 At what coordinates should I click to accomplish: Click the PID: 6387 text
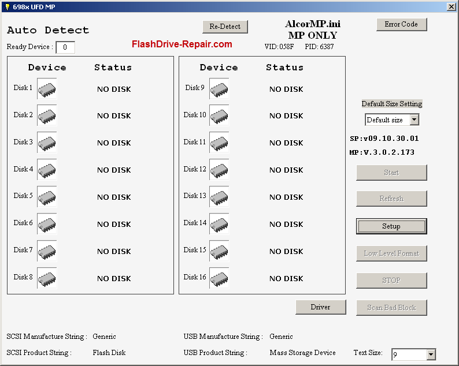pos(319,47)
